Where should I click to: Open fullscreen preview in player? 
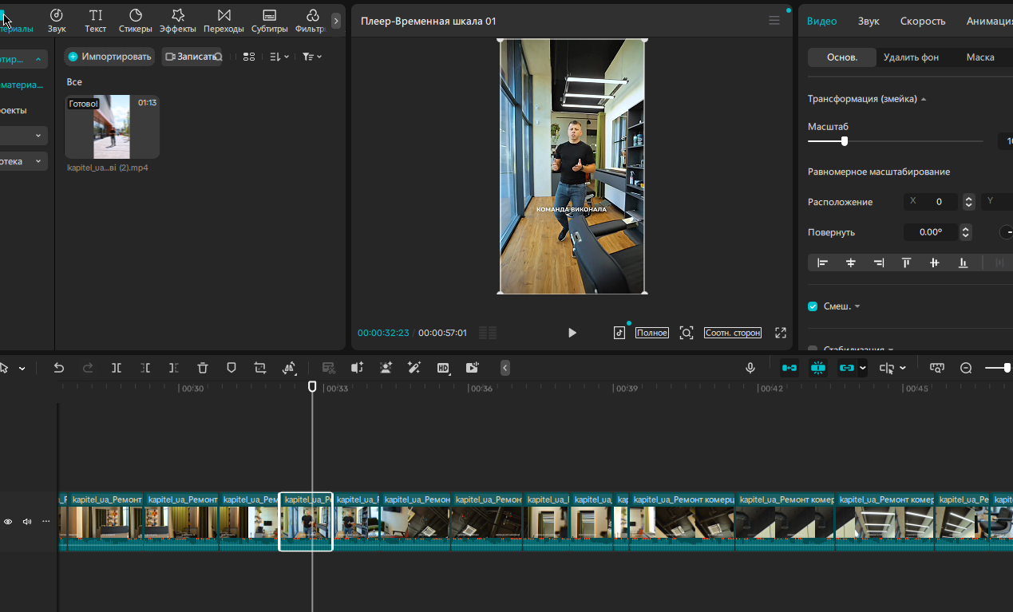coord(781,333)
